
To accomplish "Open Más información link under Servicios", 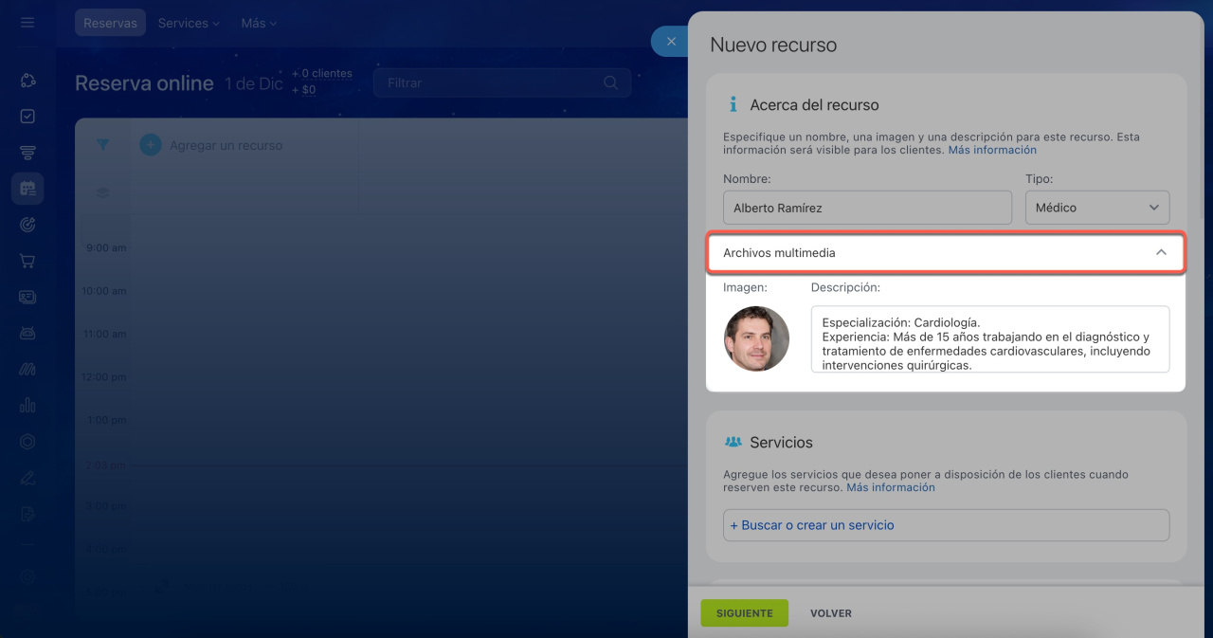I will point(890,487).
